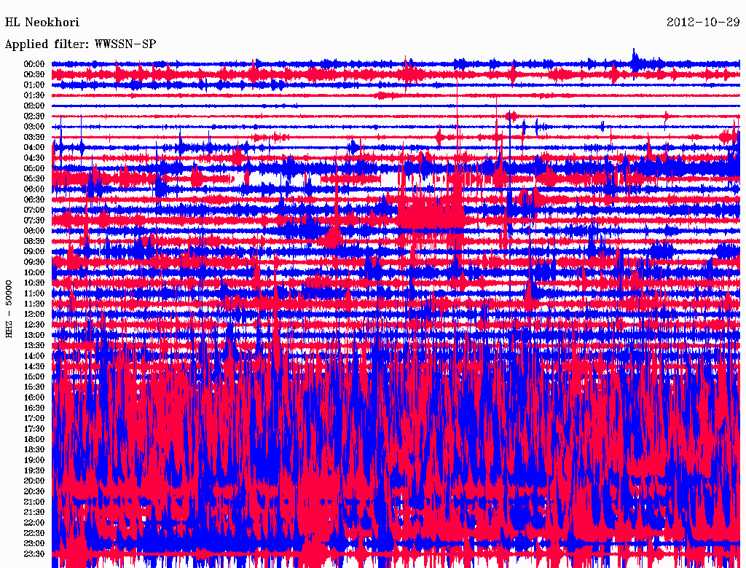Click the '00:30' time label
Screen dimensions: 746x568
pos(34,75)
